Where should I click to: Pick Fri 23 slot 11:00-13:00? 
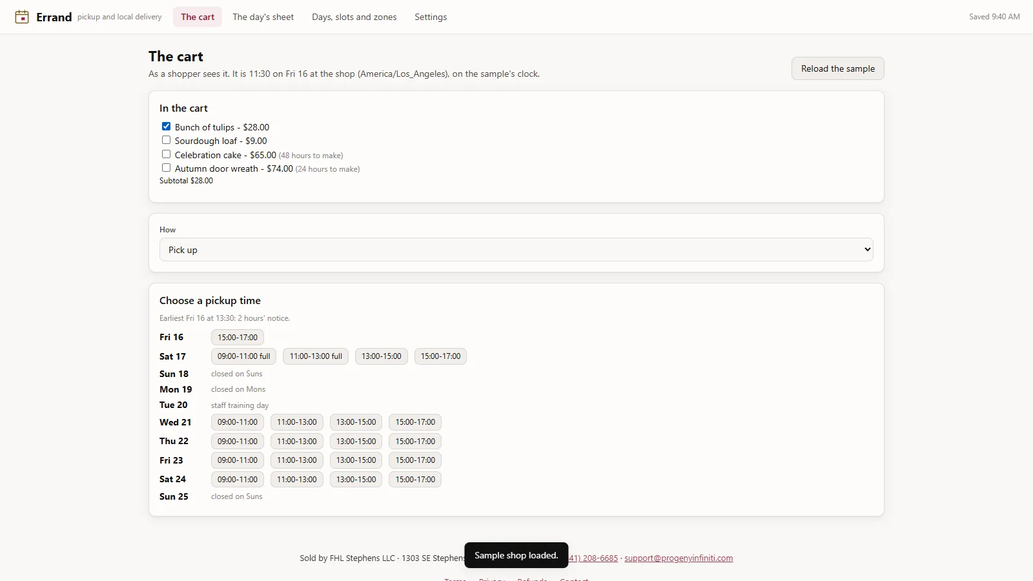(x=297, y=460)
